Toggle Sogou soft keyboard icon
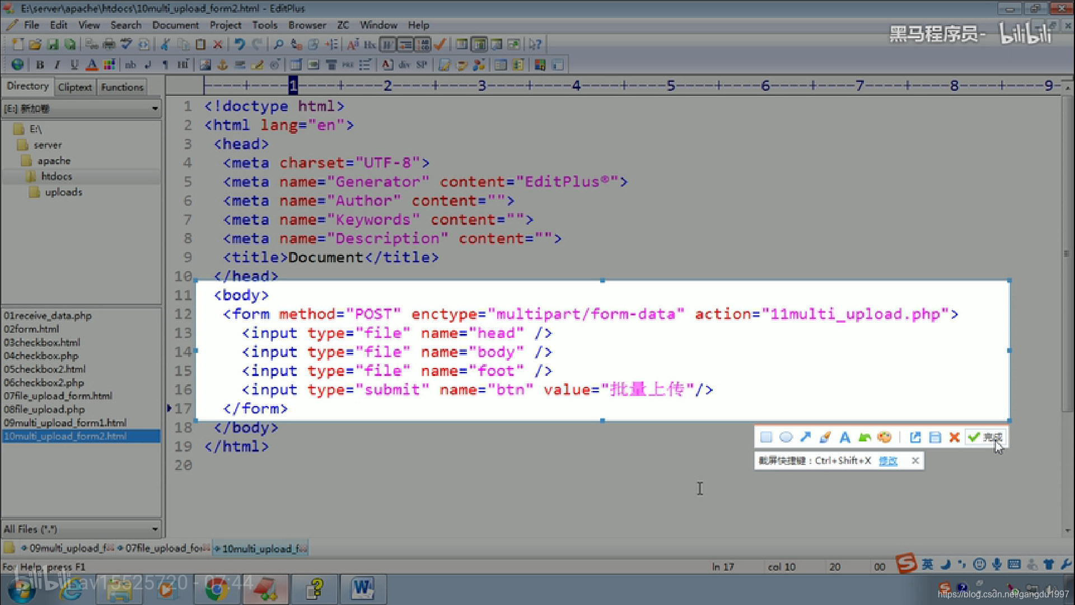The width and height of the screenshot is (1075, 605). pyautogui.click(x=1014, y=565)
